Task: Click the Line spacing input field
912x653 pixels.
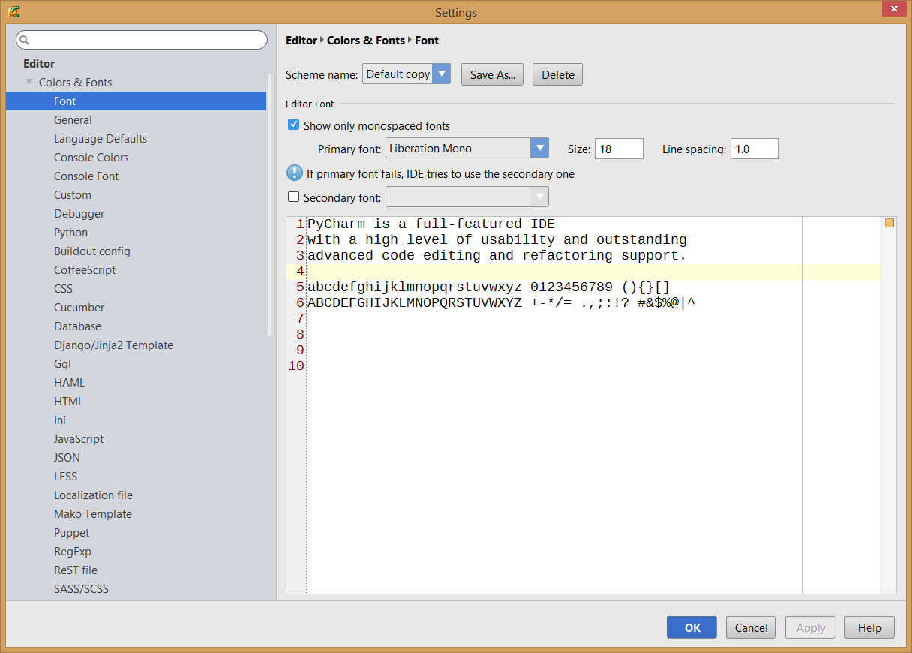Action: [x=754, y=149]
